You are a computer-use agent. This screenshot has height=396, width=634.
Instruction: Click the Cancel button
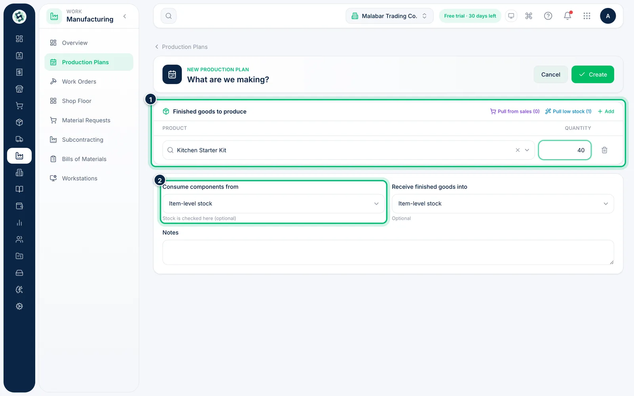tap(551, 74)
